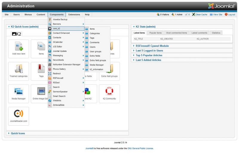Click the K2_CREATED column header
239x154 pixels.
pos(167,39)
